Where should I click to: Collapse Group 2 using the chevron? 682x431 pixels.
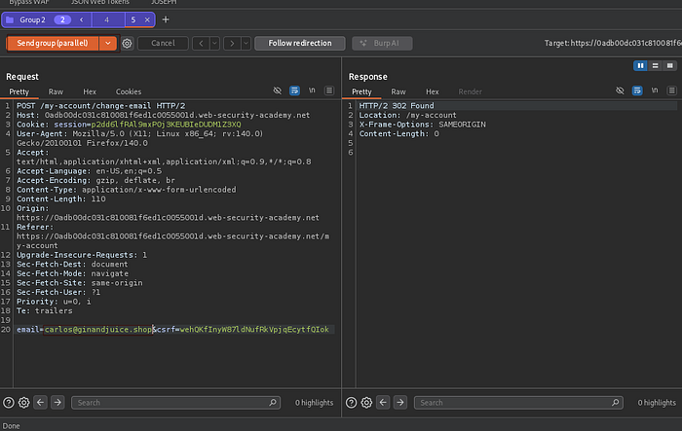pyautogui.click(x=81, y=19)
